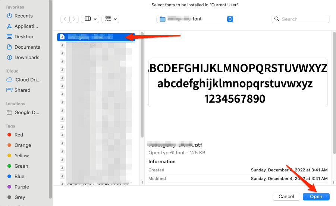Select Google Drive under Locations
Screen dimensions: 336x206
[27, 113]
